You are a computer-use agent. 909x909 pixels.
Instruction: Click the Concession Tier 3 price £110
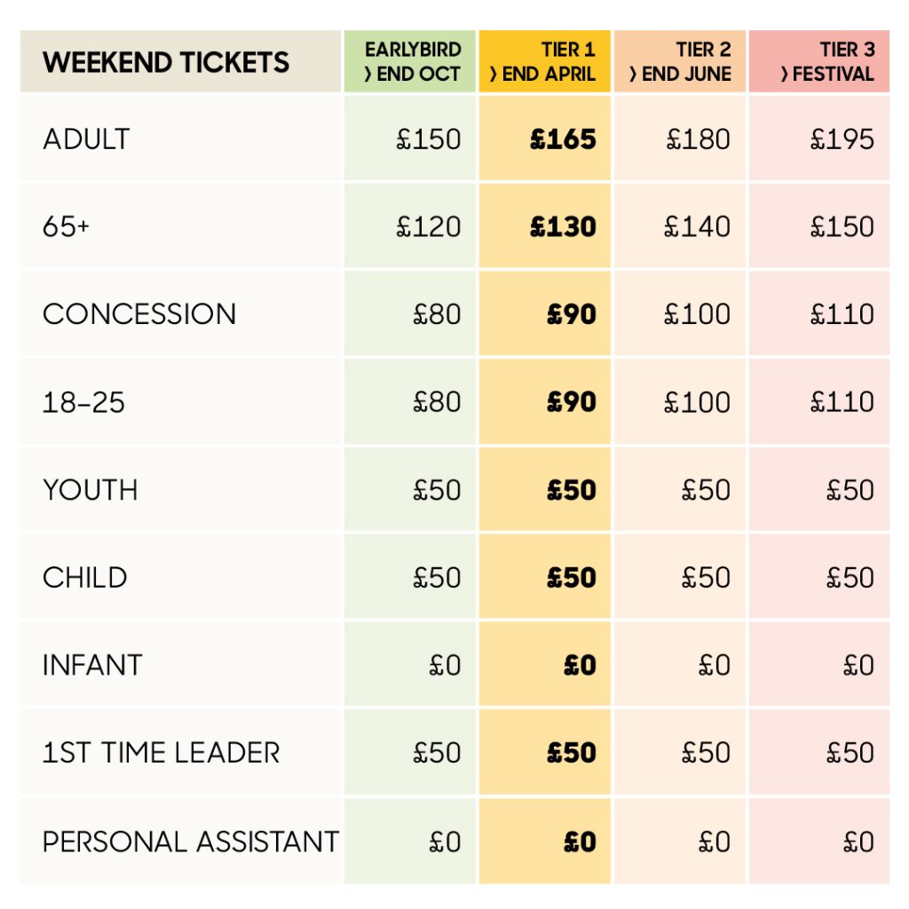[x=842, y=314]
